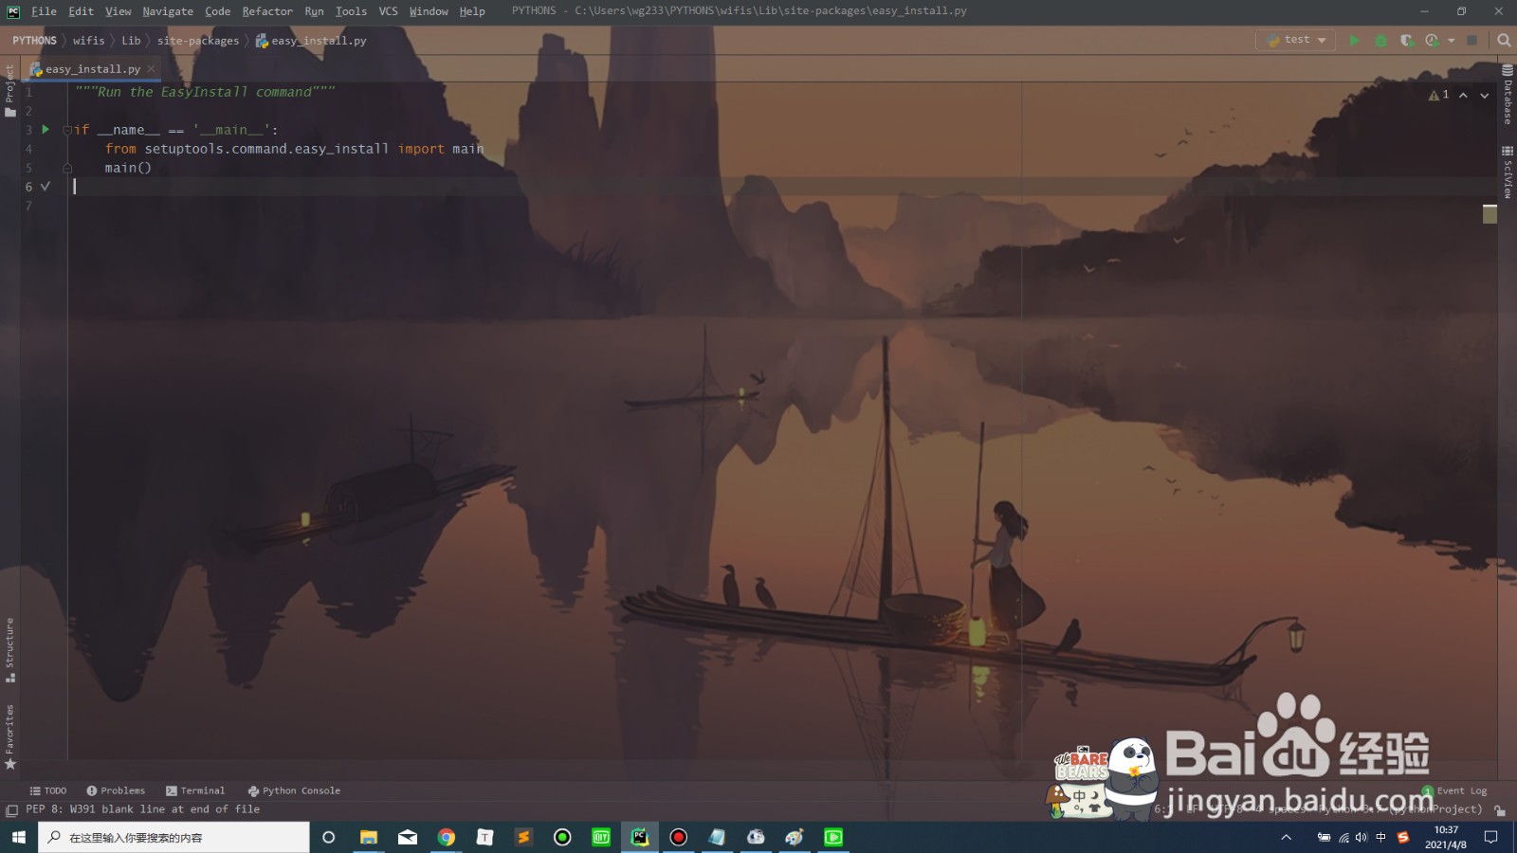Open Mail app from taskbar
Image resolution: width=1517 pixels, height=853 pixels.
coord(408,837)
